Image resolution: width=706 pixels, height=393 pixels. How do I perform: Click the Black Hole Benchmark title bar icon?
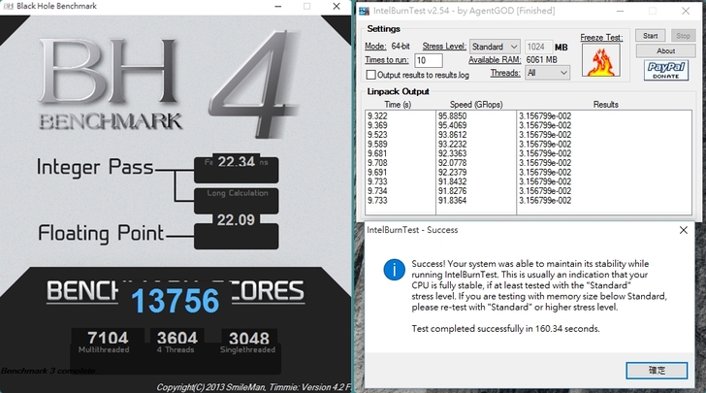tap(8, 6)
